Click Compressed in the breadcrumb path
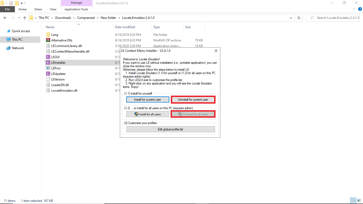The width and height of the screenshot is (363, 204). tap(86, 18)
